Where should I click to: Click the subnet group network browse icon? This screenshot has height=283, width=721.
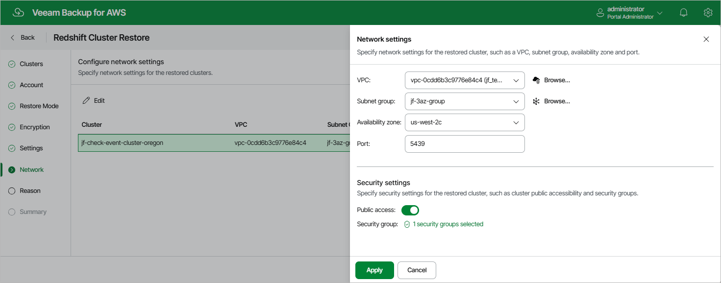point(536,101)
